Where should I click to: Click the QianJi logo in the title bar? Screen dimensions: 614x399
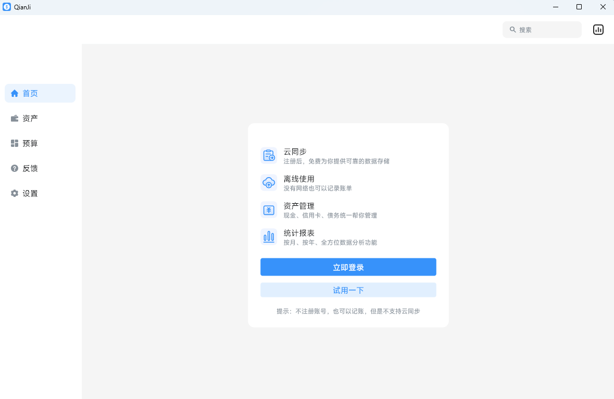coord(8,7)
